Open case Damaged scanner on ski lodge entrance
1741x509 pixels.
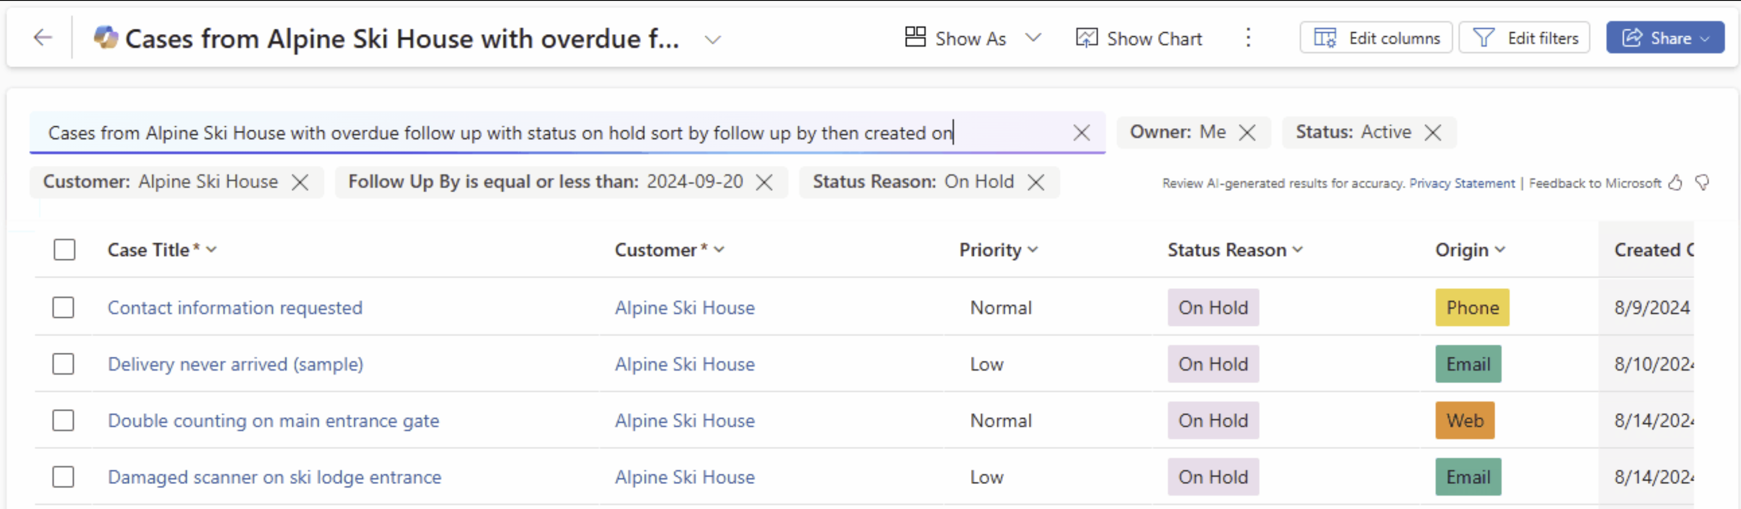(x=274, y=477)
